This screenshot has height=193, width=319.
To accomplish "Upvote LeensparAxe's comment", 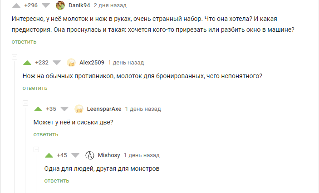I will click(38, 109).
